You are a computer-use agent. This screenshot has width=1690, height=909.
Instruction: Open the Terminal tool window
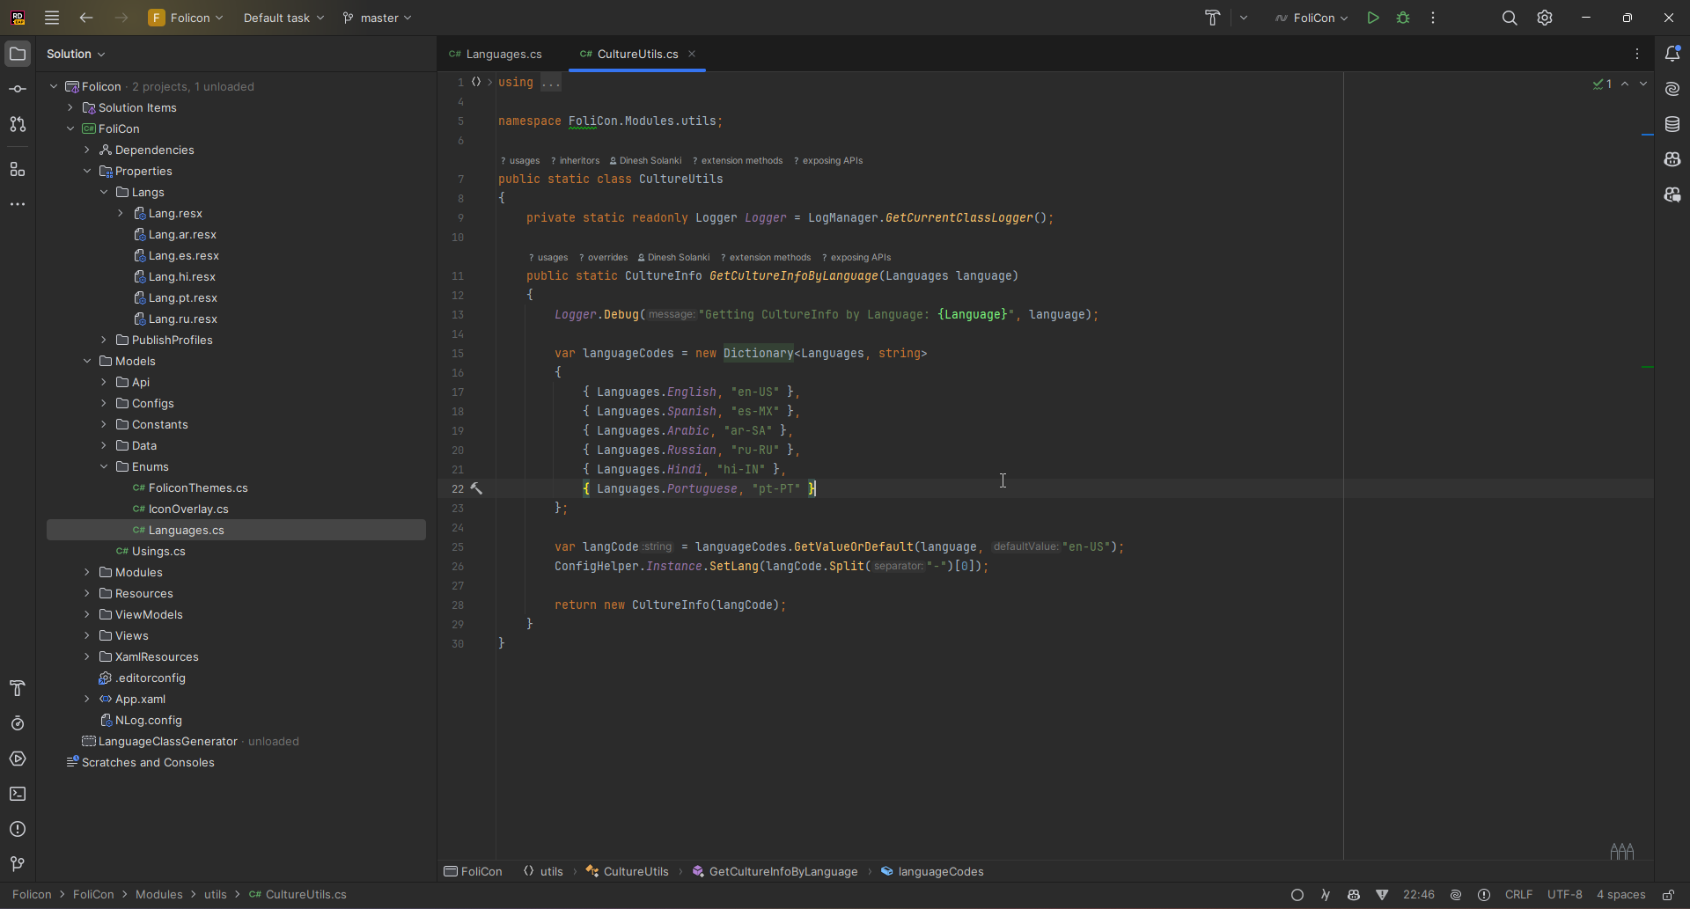(x=18, y=794)
